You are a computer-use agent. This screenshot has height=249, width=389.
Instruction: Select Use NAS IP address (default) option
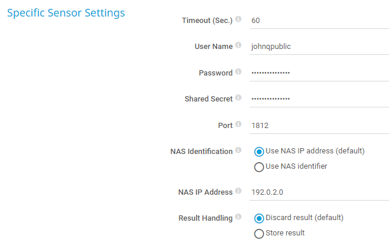coord(259,151)
